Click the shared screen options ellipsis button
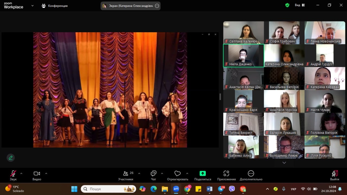 point(157,6)
